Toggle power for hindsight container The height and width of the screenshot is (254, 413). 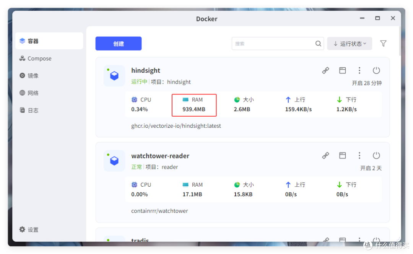376,70
